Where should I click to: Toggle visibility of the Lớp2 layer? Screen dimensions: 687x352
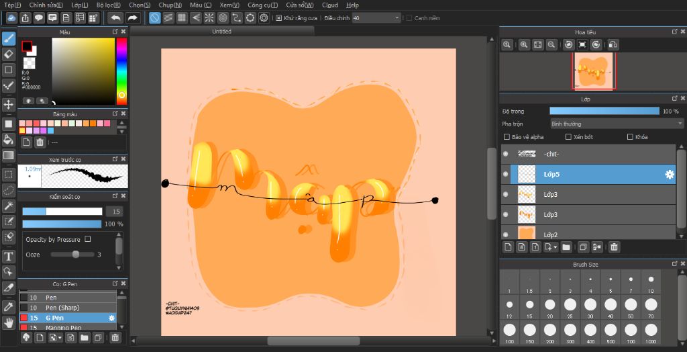tap(506, 234)
